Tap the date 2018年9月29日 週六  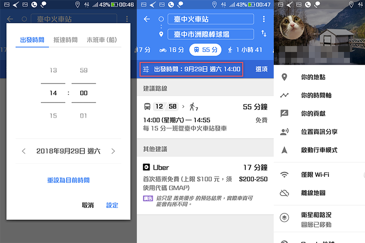point(68,151)
